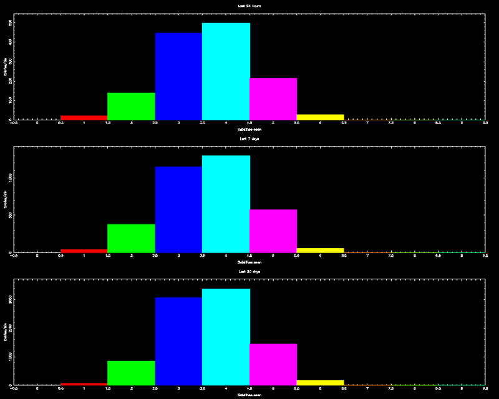499x399 pixels.
Task: Click the green bar in Last 30 days chart
Action: click(131, 373)
